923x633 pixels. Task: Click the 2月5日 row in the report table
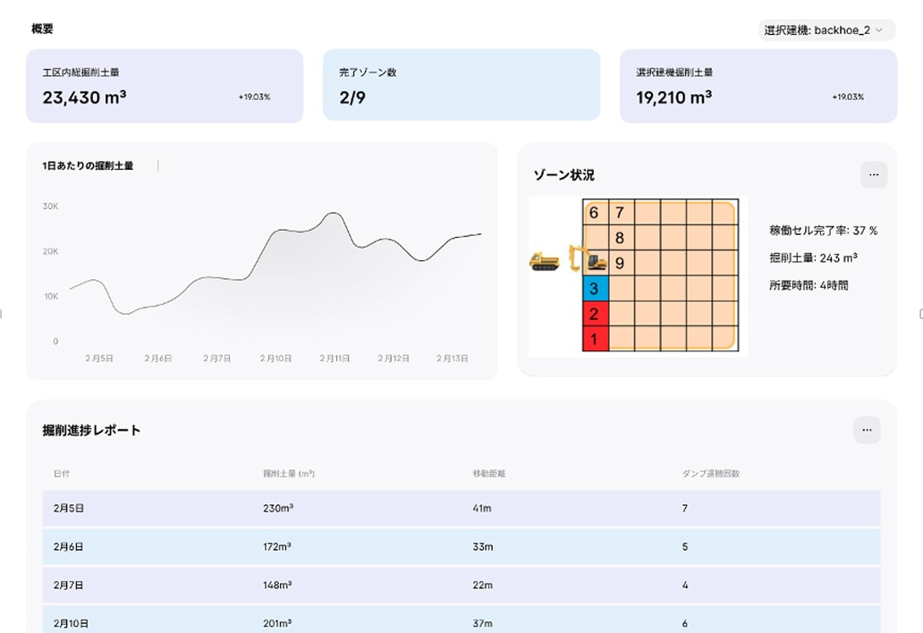tap(461, 508)
